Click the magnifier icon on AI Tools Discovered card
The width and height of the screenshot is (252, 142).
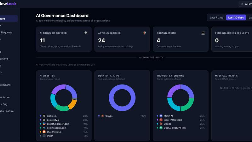click(x=86, y=33)
